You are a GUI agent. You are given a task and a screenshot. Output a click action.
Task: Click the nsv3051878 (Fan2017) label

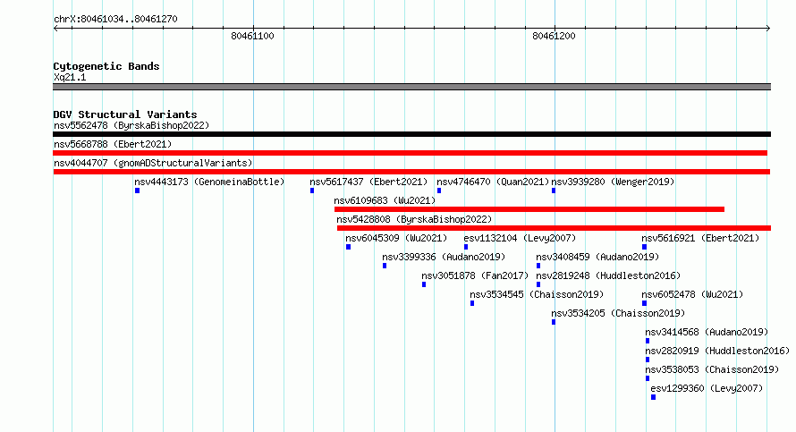pyautogui.click(x=475, y=275)
